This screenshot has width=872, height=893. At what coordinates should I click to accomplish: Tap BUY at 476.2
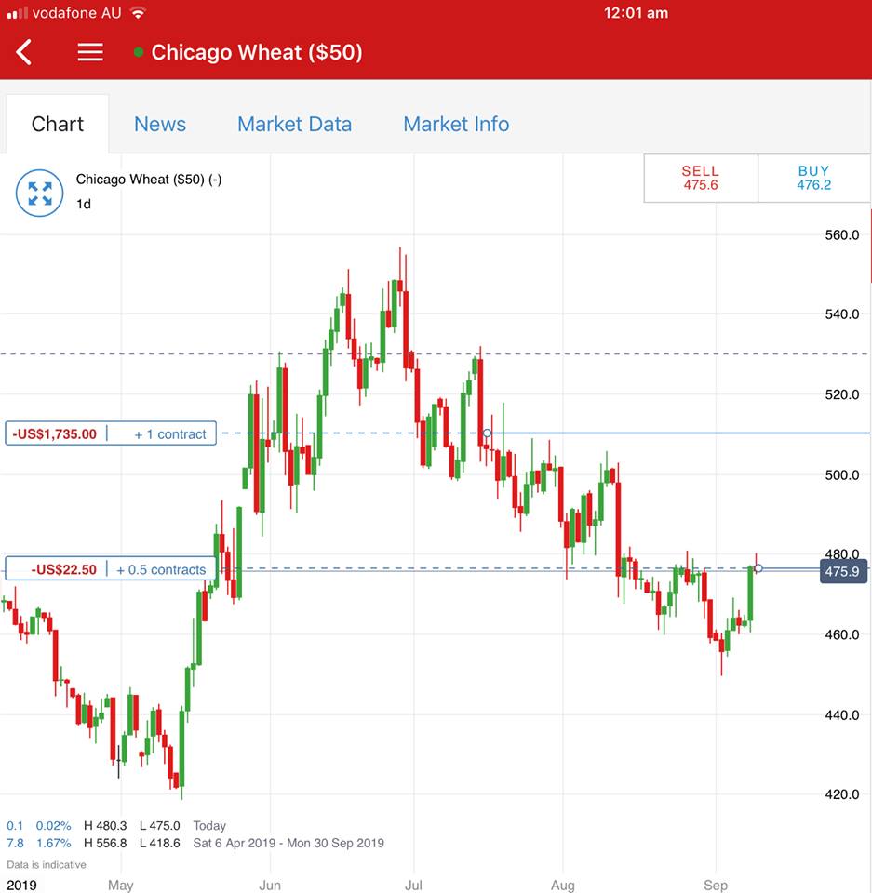(x=814, y=178)
